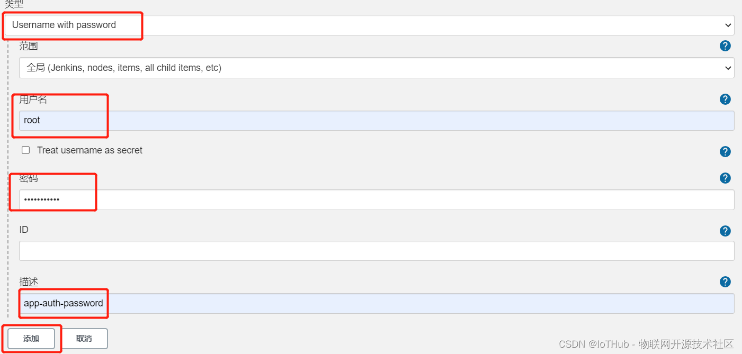The image size is (742, 354).
Task: Click the 用户名 field label
Action: pyautogui.click(x=33, y=99)
